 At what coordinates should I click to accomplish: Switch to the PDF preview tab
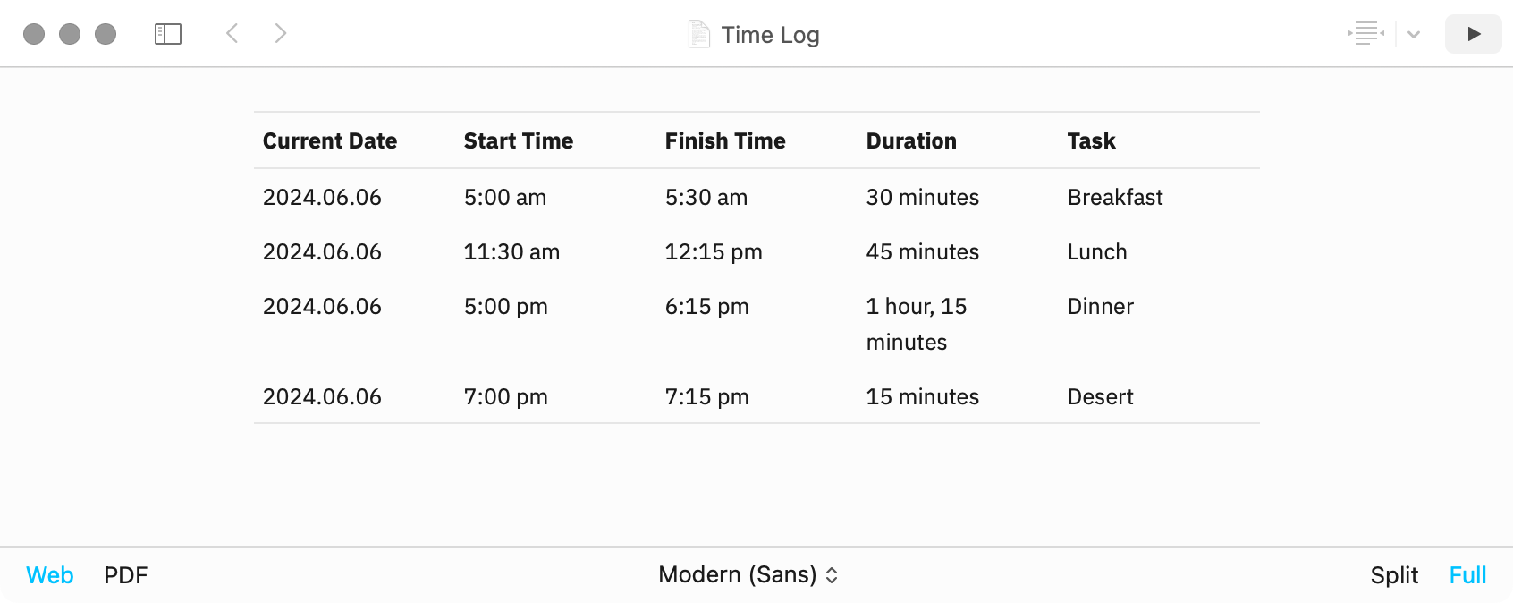(126, 575)
